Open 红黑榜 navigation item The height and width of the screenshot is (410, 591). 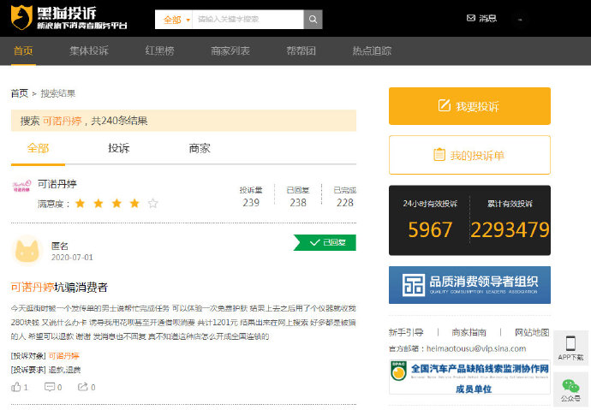pyautogui.click(x=160, y=51)
